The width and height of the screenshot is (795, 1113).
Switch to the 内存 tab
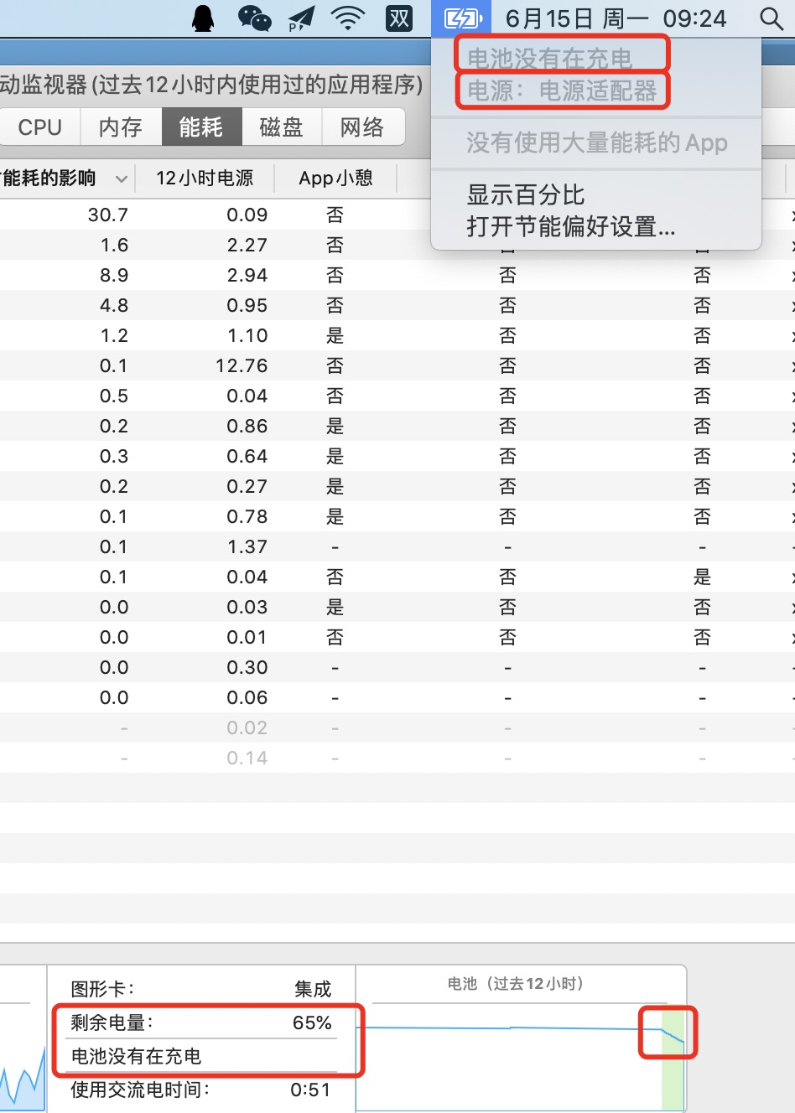pyautogui.click(x=121, y=127)
